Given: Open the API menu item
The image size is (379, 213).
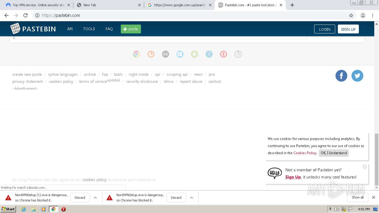Looking at the screenshot, I should click(70, 29).
